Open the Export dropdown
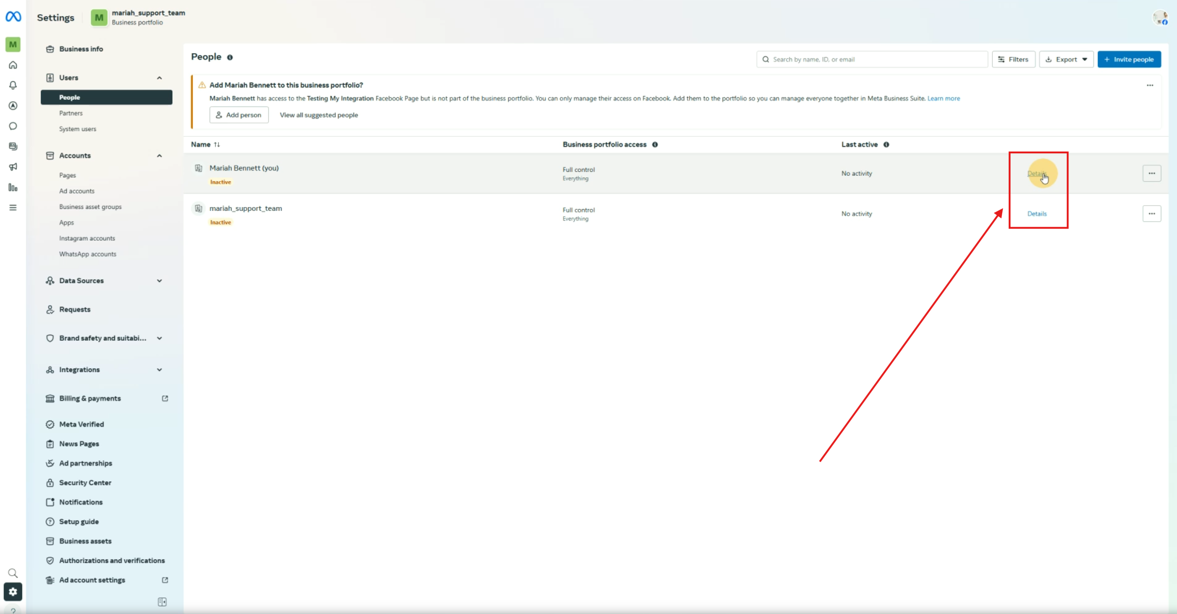 (x=1066, y=59)
